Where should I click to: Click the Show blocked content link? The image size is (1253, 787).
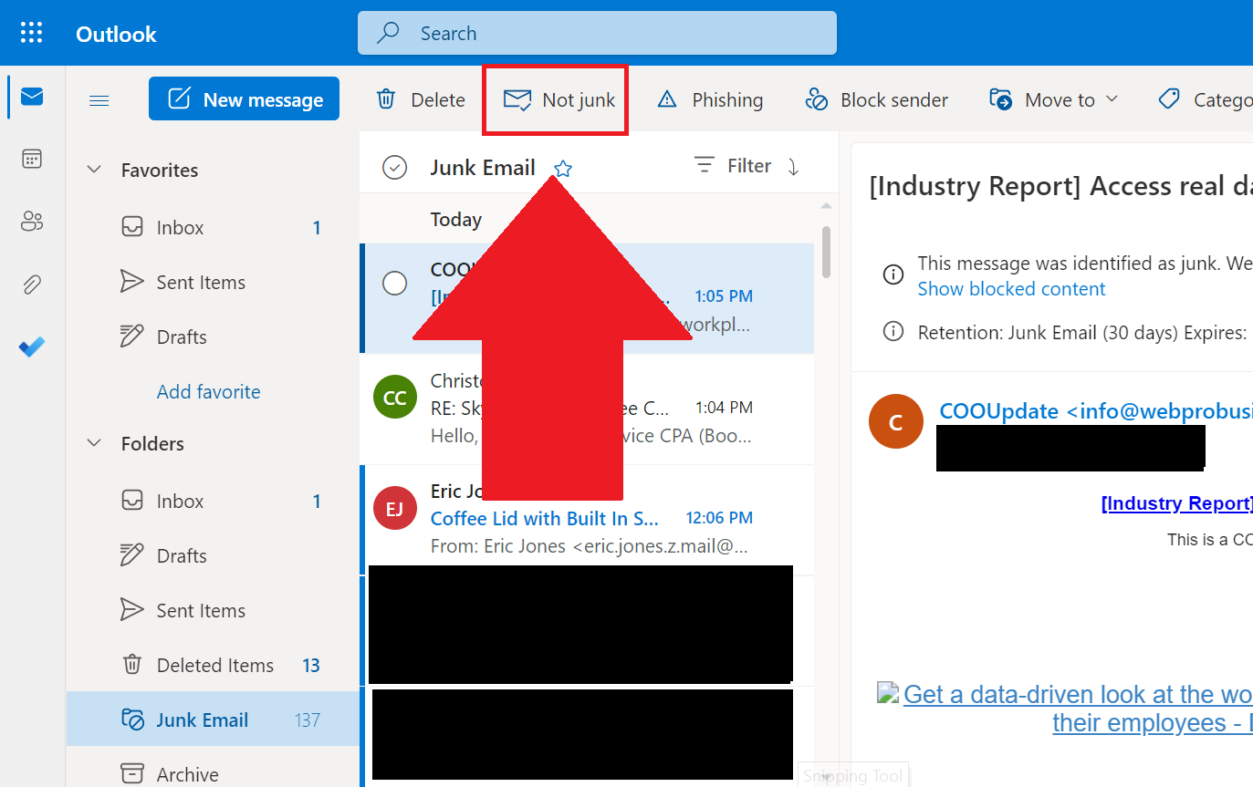1011,289
